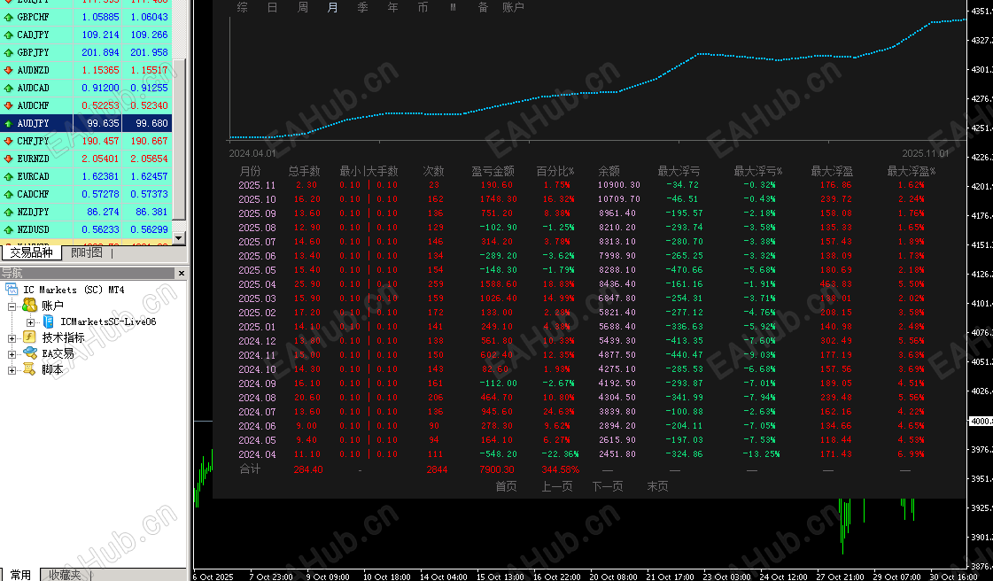Close the 导航 navigator panel

click(181, 274)
